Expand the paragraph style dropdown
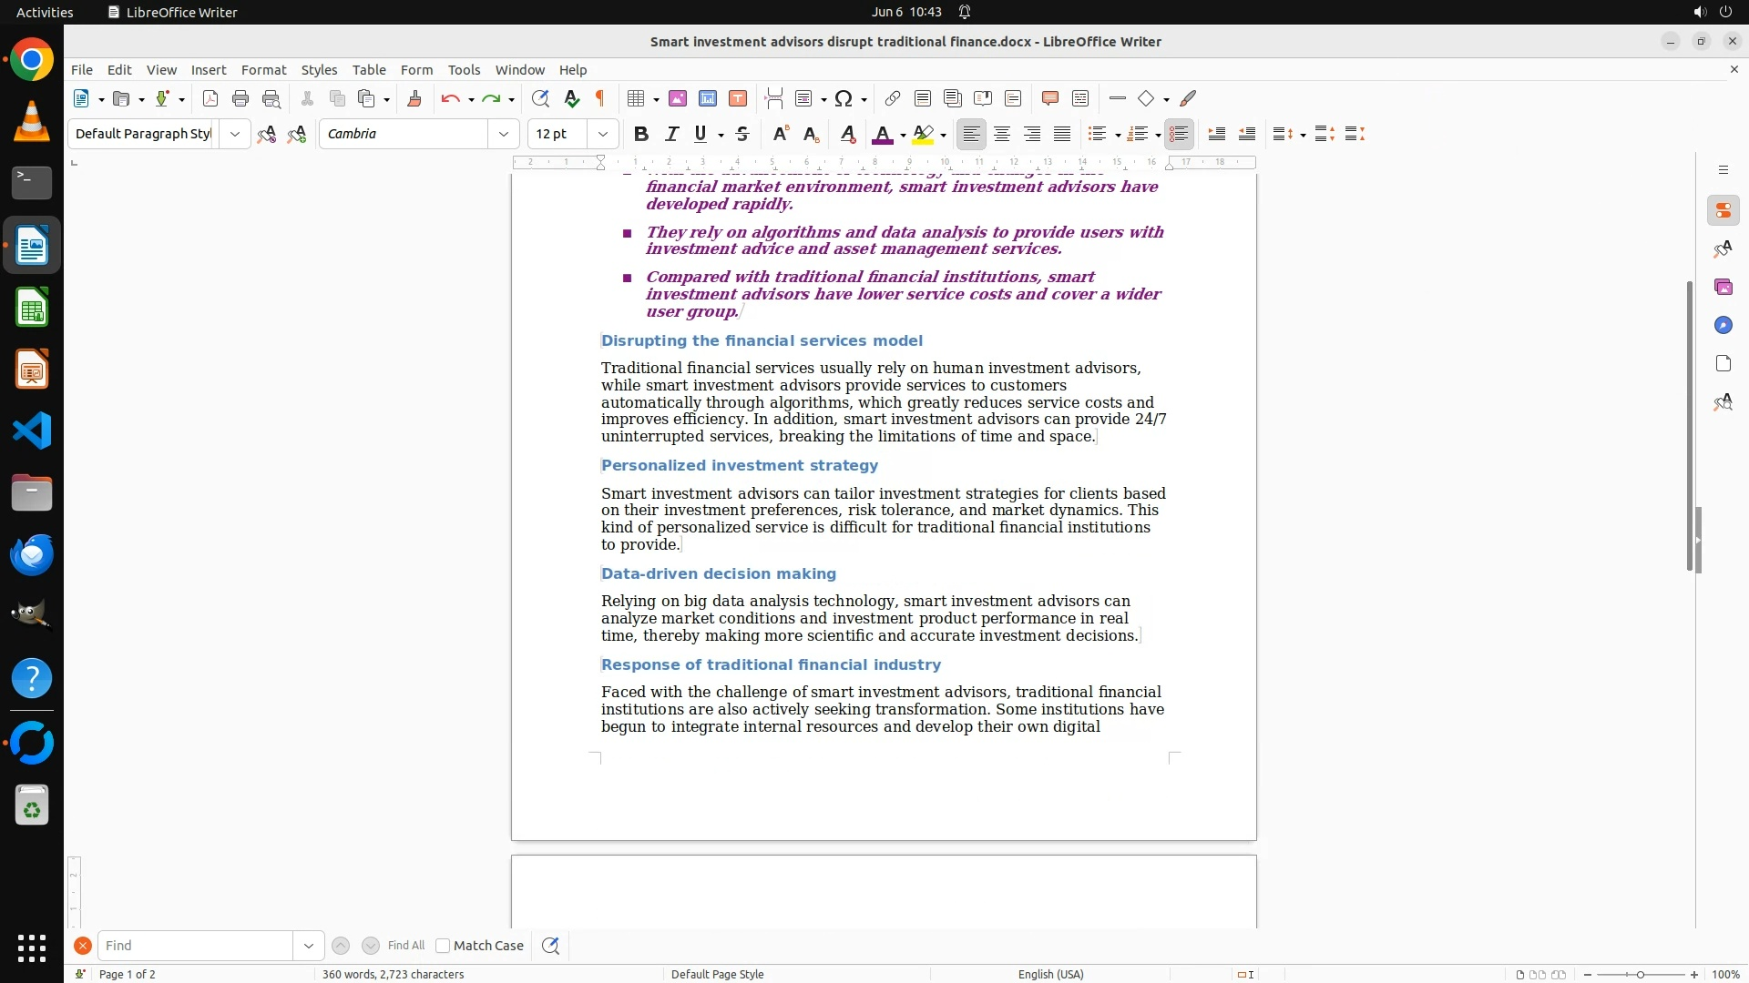The width and height of the screenshot is (1749, 983). tap(235, 134)
